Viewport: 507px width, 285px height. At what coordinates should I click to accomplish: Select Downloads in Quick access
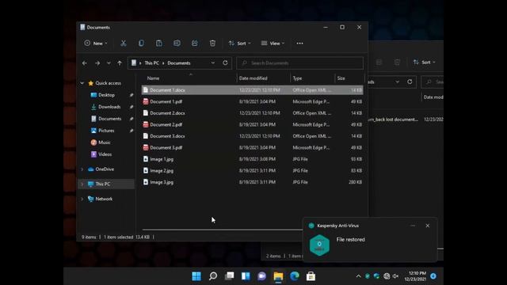point(109,107)
